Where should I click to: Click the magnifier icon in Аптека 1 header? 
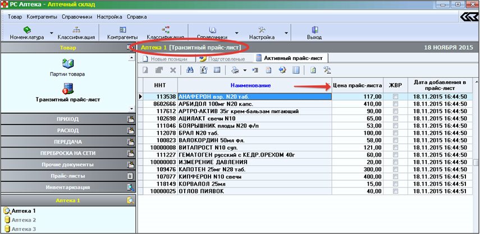pyautogui.click(x=131, y=200)
